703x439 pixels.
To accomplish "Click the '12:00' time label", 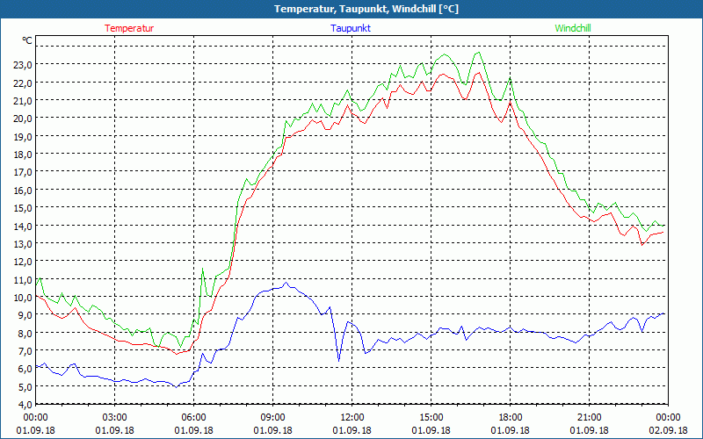I will click(x=352, y=418).
